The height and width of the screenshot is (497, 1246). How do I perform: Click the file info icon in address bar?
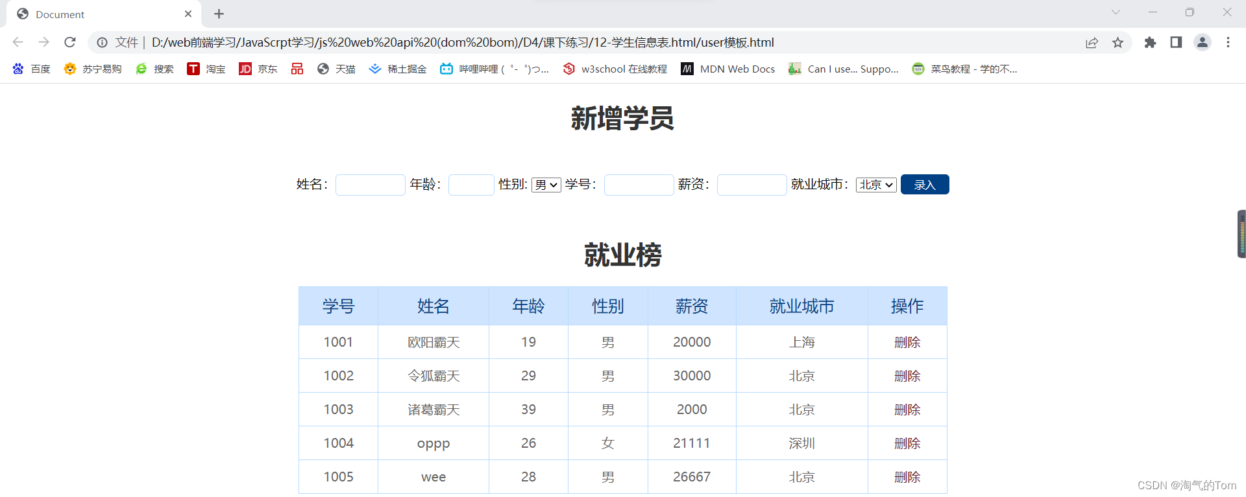(103, 42)
